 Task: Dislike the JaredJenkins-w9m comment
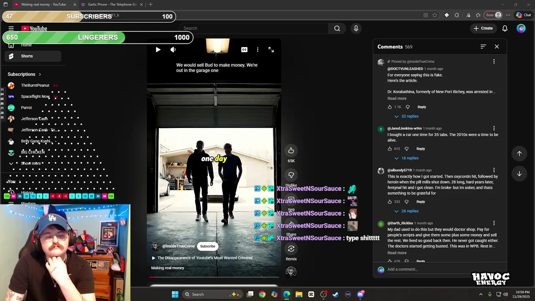click(406, 149)
